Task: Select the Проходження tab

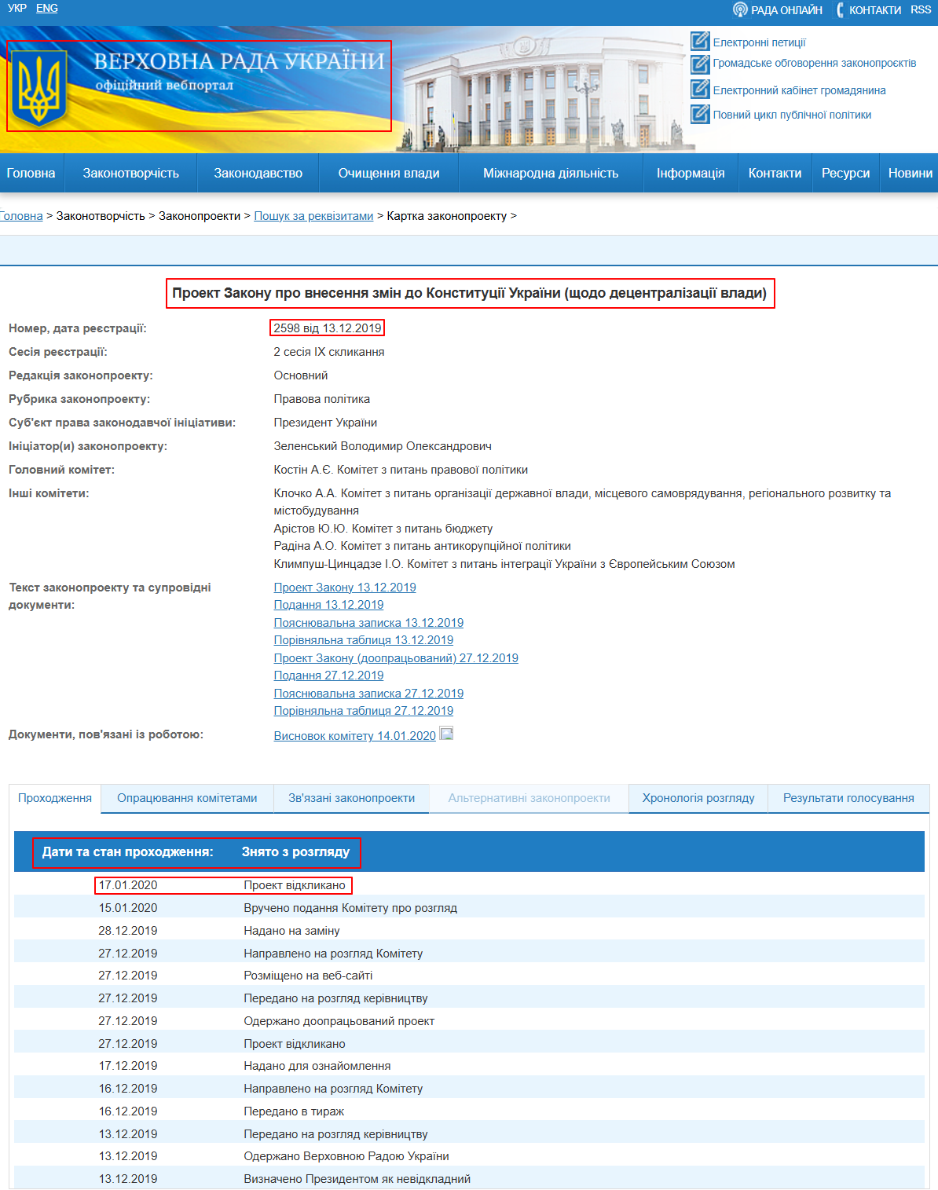Action: (x=55, y=798)
